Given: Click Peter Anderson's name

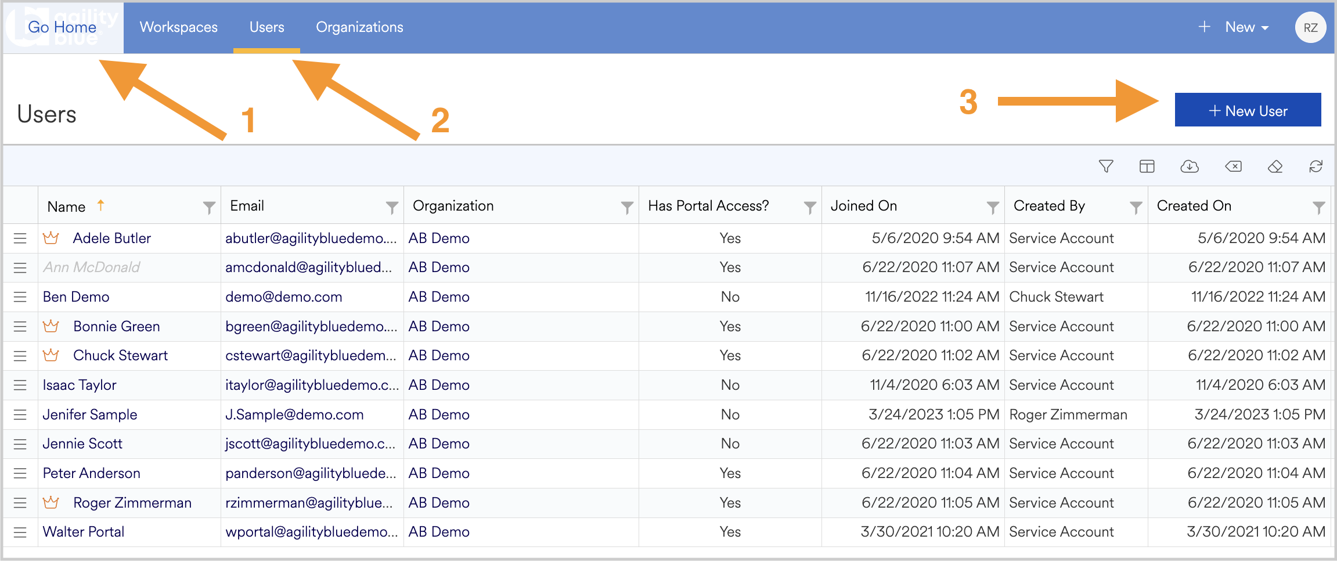Looking at the screenshot, I should [91, 473].
